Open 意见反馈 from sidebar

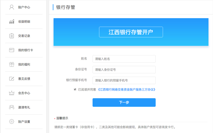(x=24, y=79)
